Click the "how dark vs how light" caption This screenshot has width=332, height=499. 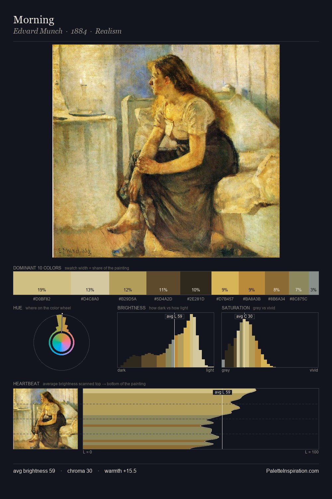tap(169, 308)
